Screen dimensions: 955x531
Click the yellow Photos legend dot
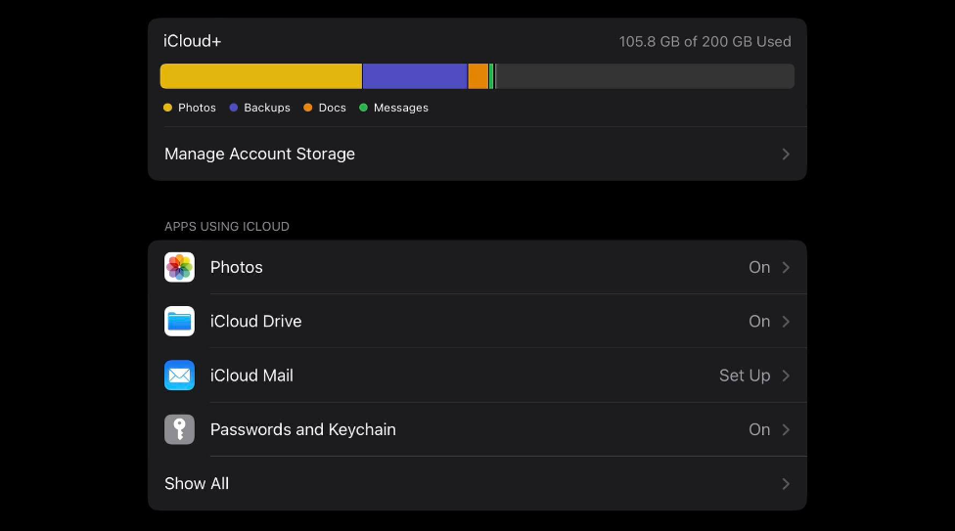pos(167,108)
